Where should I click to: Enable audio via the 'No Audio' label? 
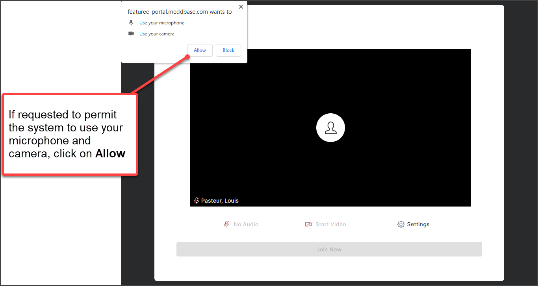coord(246,224)
